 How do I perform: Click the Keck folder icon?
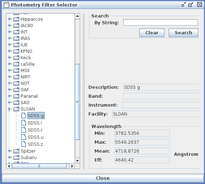[16, 58]
